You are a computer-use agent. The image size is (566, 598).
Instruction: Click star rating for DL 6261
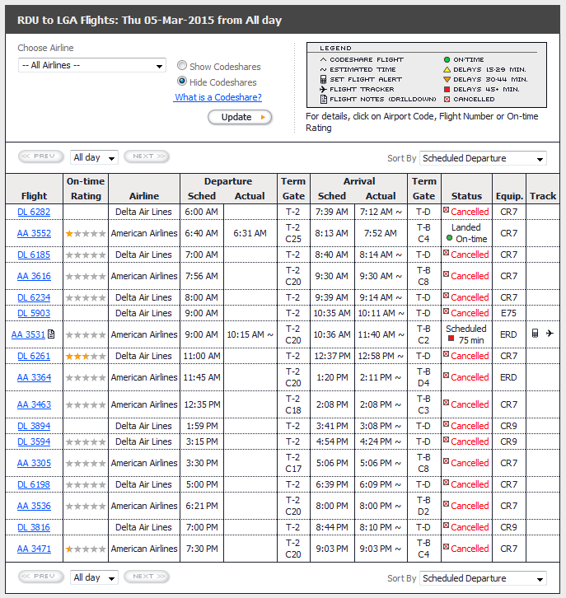pyautogui.click(x=86, y=356)
